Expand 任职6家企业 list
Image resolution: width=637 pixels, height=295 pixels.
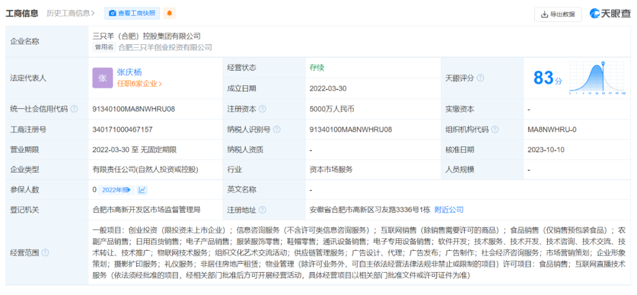tap(139, 84)
